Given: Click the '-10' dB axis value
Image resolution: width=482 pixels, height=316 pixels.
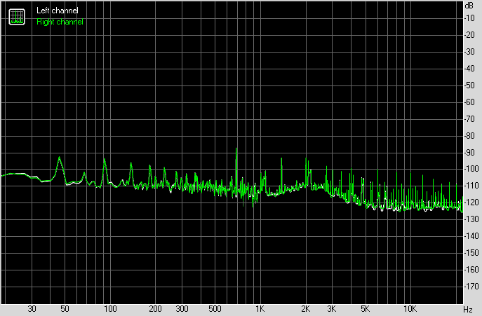Looking at the screenshot, I should tap(469, 18).
